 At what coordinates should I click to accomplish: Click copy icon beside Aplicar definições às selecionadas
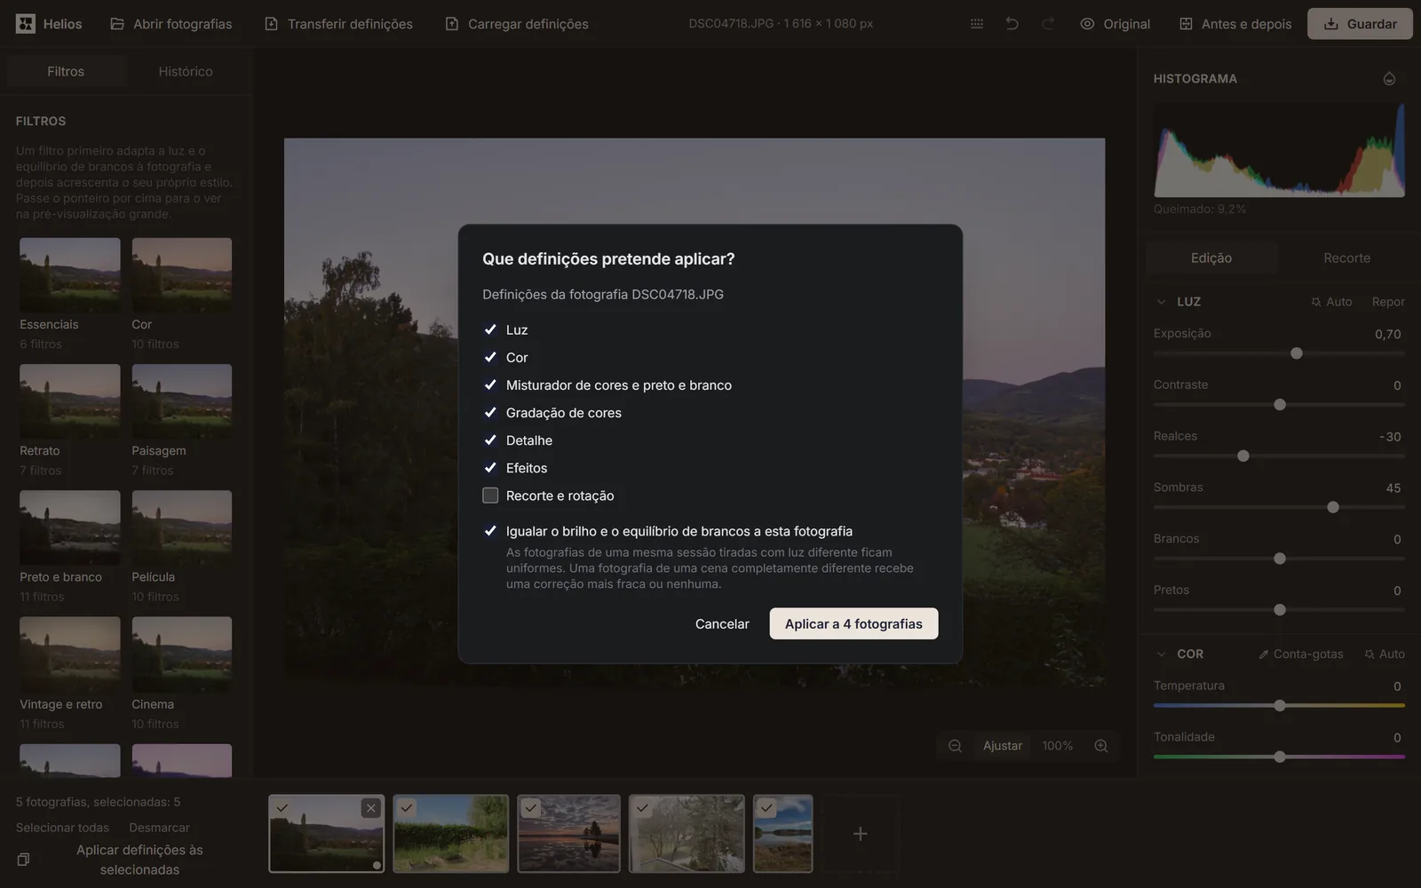click(x=24, y=859)
